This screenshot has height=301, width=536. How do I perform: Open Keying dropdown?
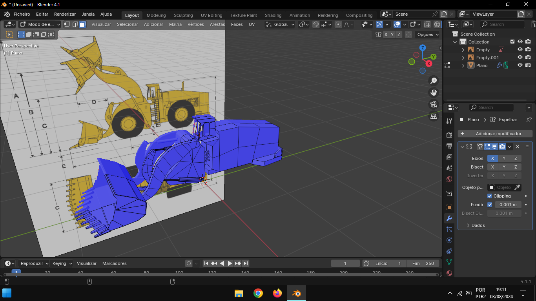[x=62, y=263]
